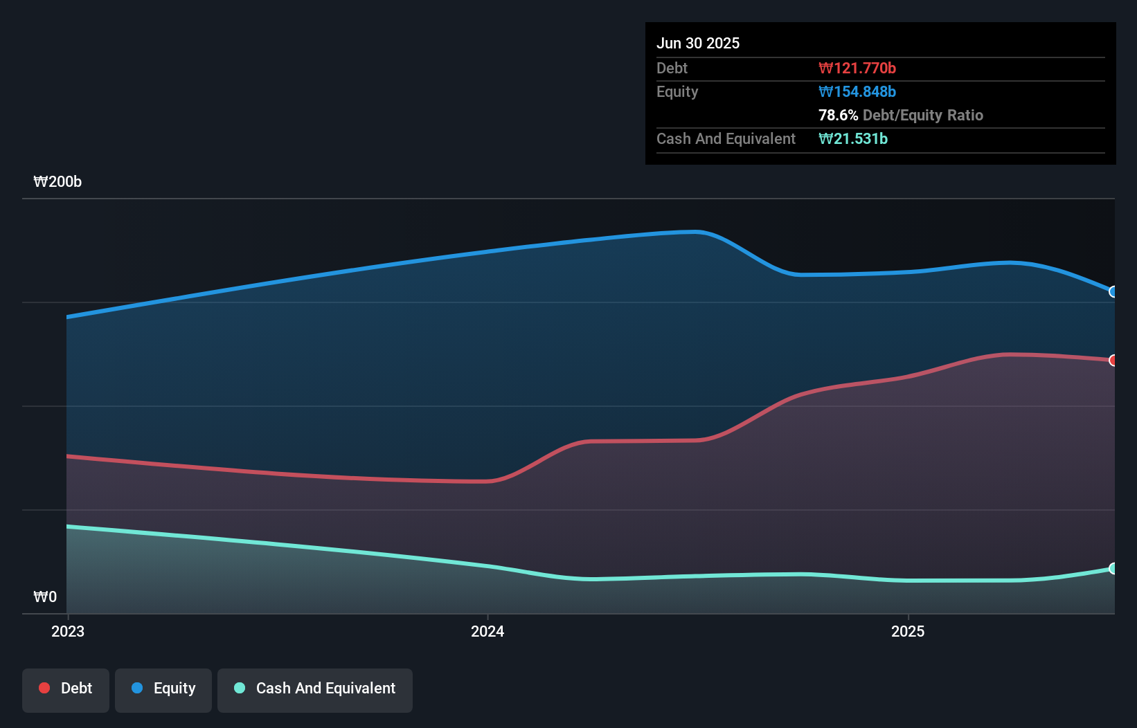Select the 2024 axis label

tap(487, 631)
